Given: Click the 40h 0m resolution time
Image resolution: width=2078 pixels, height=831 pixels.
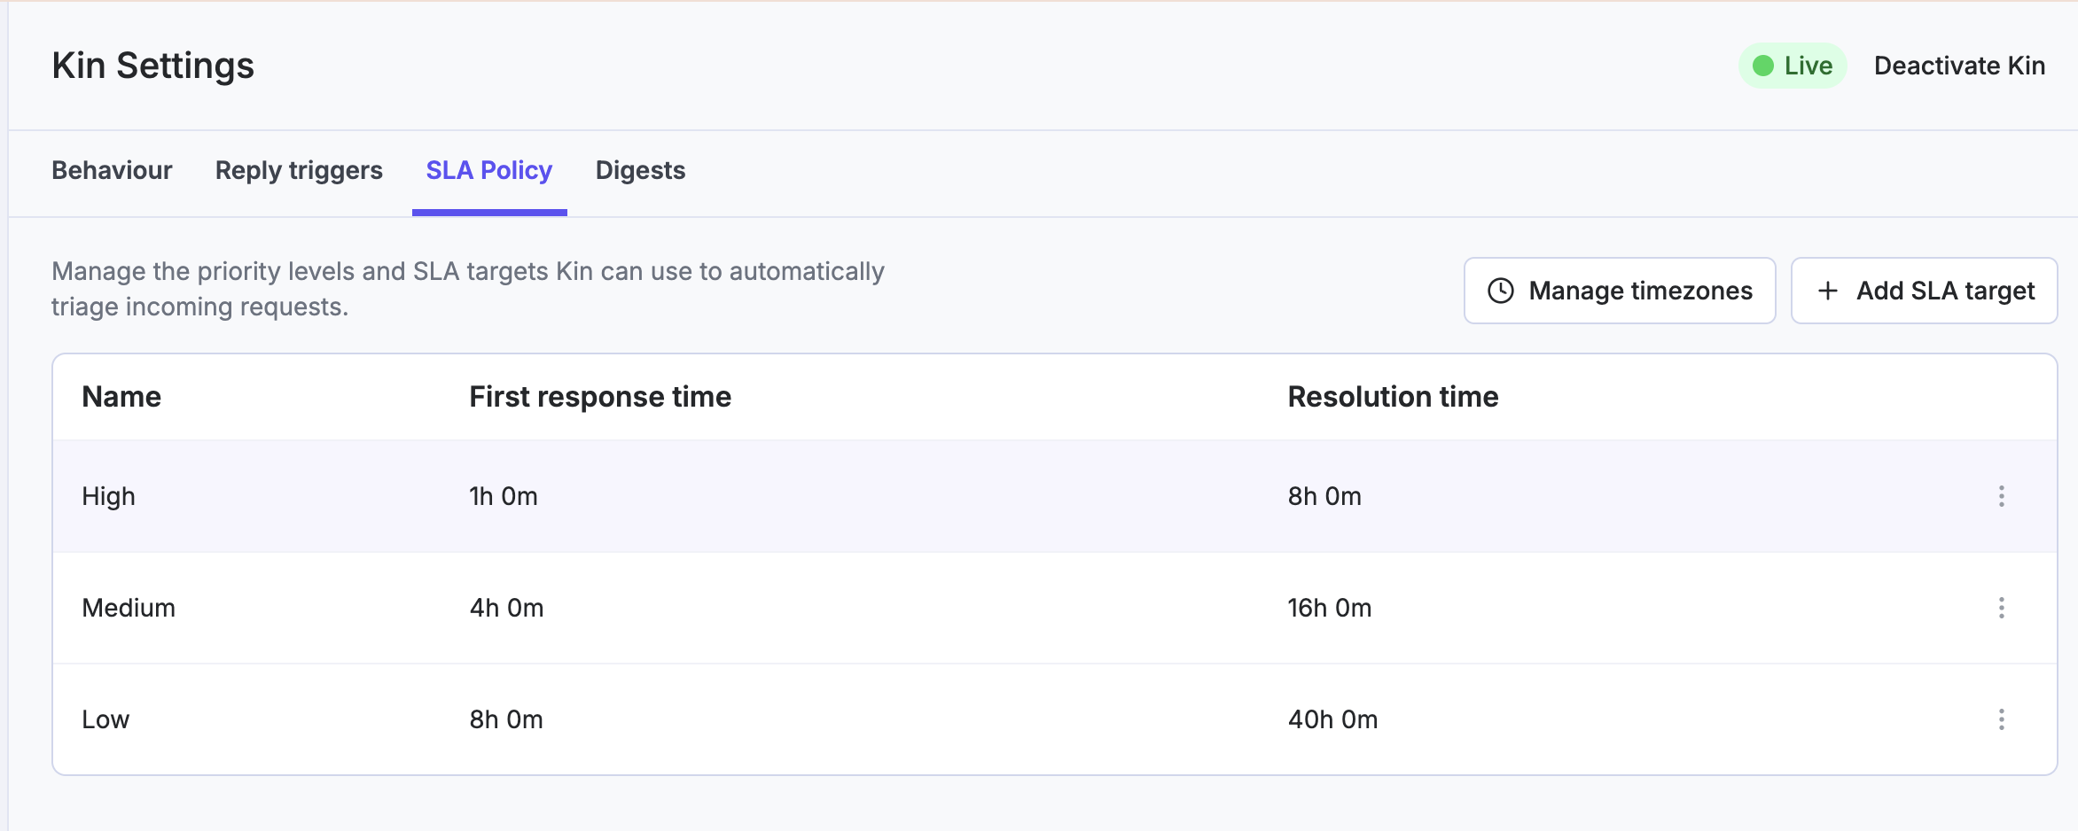Looking at the screenshot, I should pyautogui.click(x=1332, y=719).
